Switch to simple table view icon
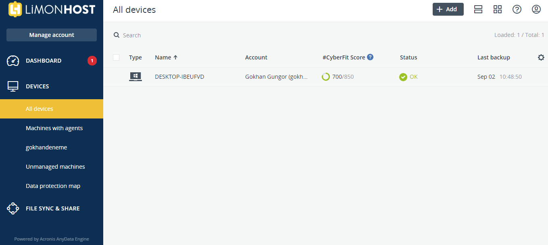The width and height of the screenshot is (548, 245). coord(478,9)
